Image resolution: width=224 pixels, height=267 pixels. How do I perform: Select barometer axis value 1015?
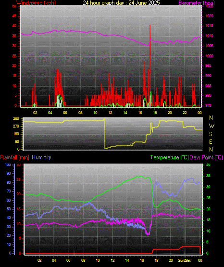pos(209,26)
